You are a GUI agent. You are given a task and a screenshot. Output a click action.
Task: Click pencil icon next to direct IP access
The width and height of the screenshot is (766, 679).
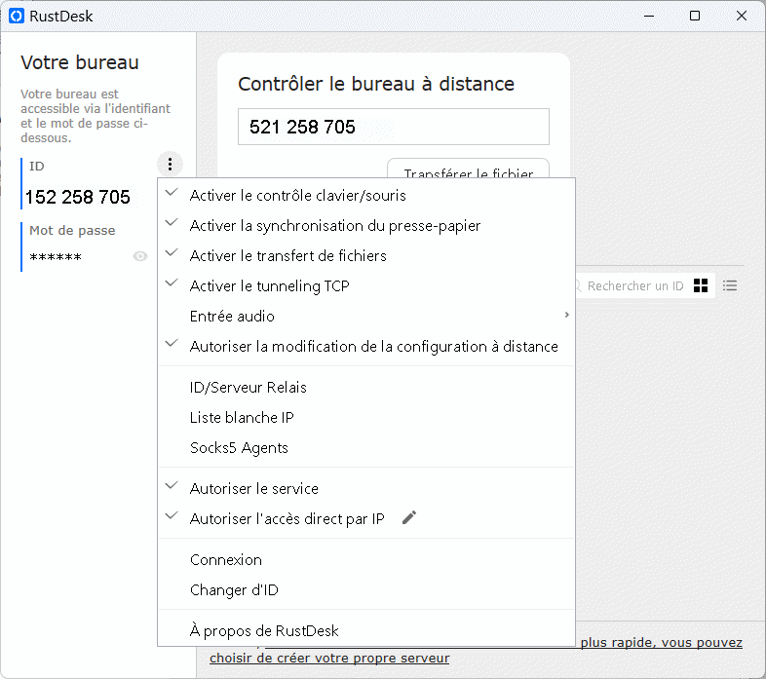coord(409,518)
